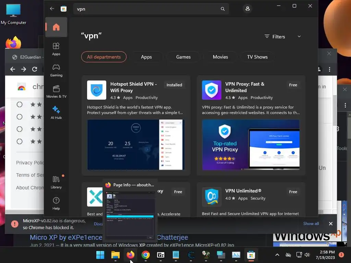This screenshot has width=351, height=263.
Task: Open AI Hub in sidebar
Action: tap(56, 113)
